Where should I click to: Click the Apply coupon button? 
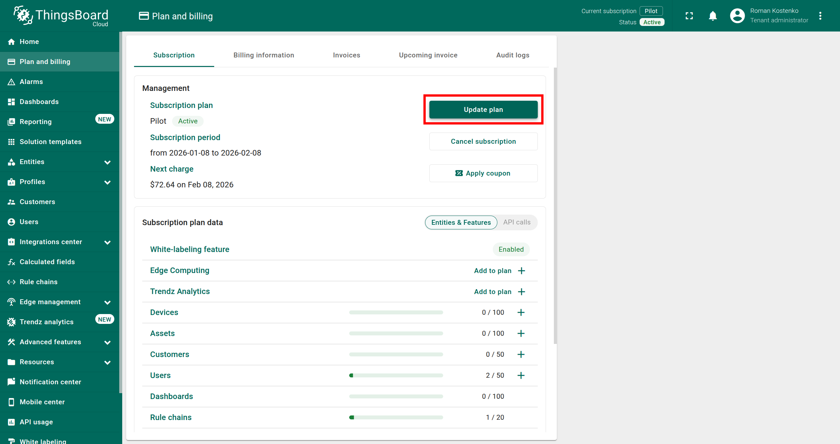[x=483, y=173]
